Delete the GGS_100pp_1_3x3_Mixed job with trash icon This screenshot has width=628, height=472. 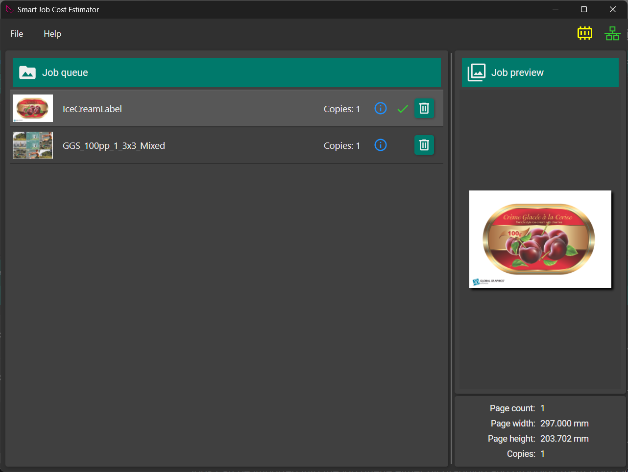point(424,145)
